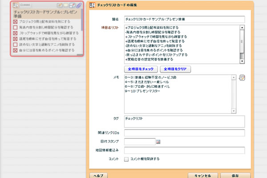Image resolution: width=267 pixels, height=178 pixels.
Task: Click the 項目名リスト scrollbar down arrow
Action: (242, 62)
